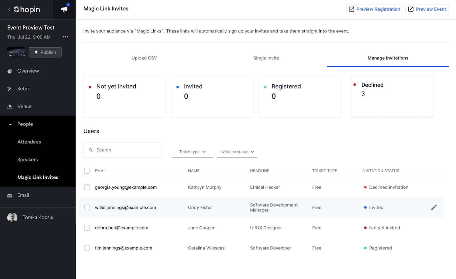Click the external-link icon on Preview Registration
456x279 pixels.
pyautogui.click(x=352, y=9)
